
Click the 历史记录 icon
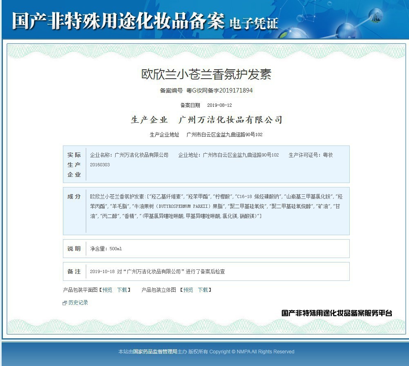click(x=65, y=303)
